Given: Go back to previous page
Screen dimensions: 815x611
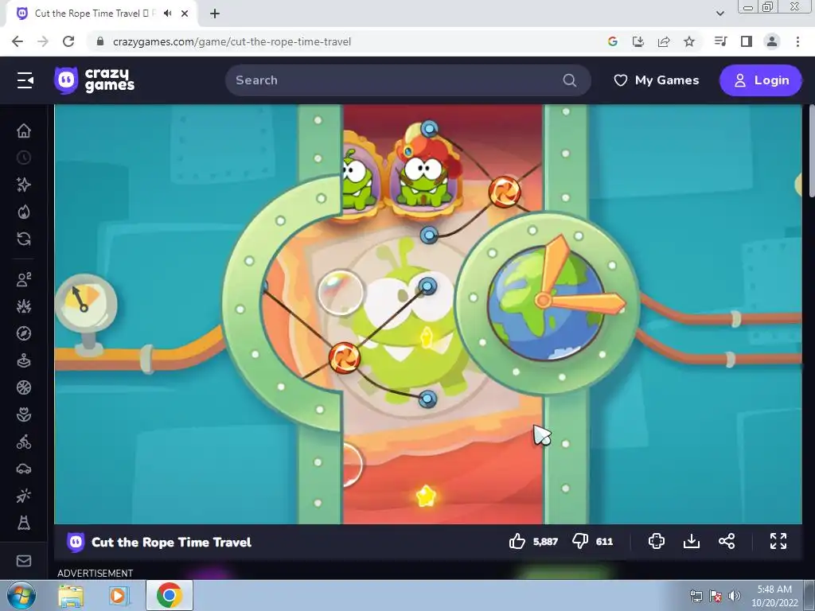Looking at the screenshot, I should pos(18,41).
